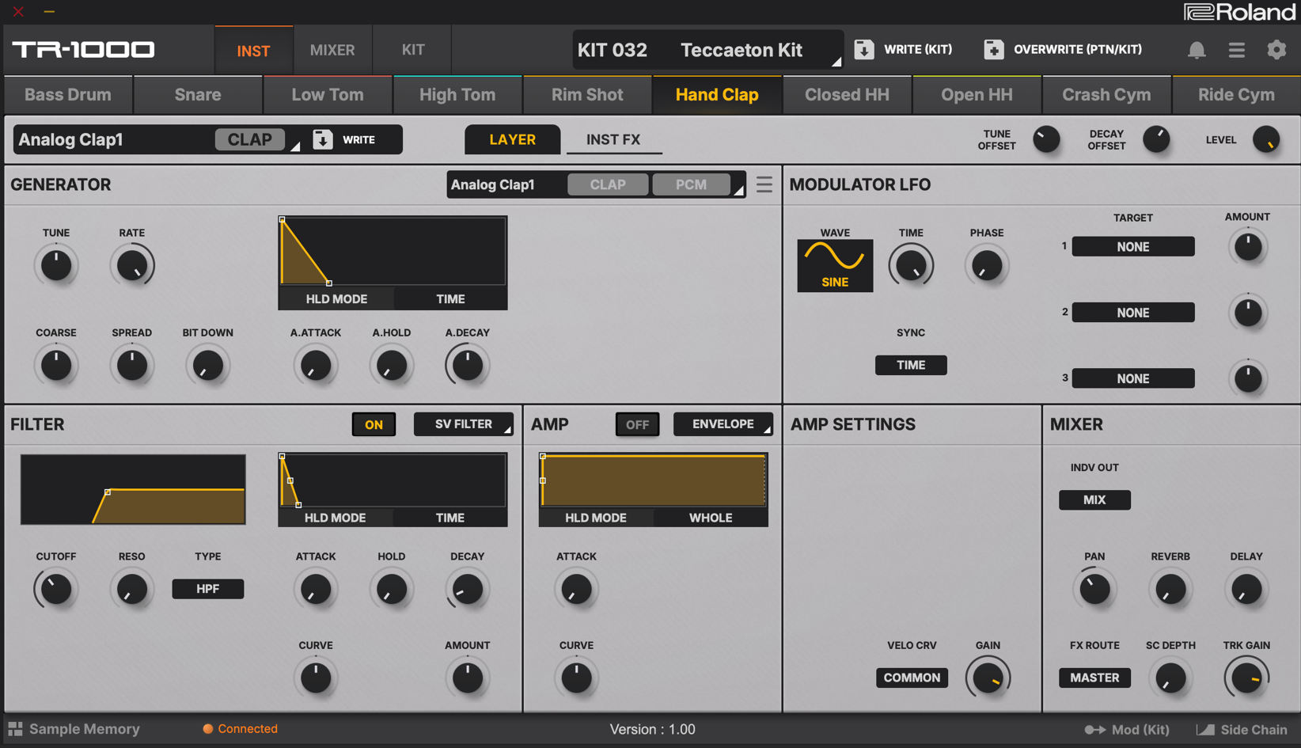
Task: Switch to the Mixer tab
Action: (x=332, y=50)
